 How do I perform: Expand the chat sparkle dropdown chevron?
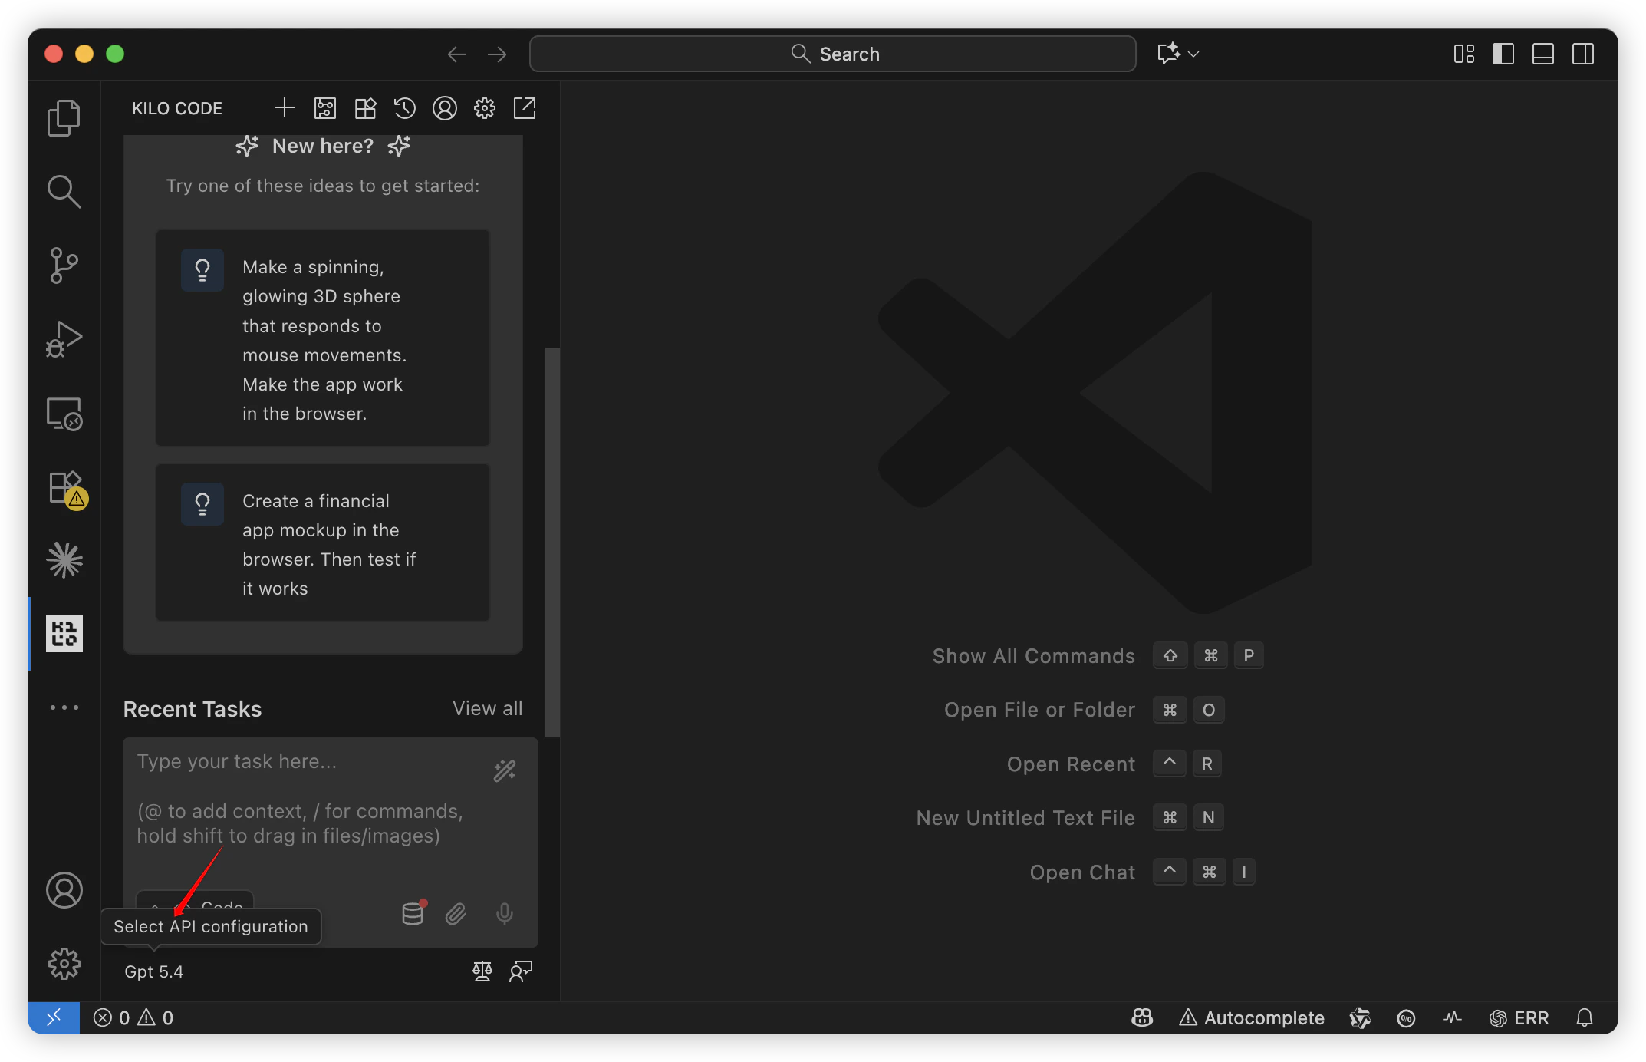pyautogui.click(x=1193, y=54)
